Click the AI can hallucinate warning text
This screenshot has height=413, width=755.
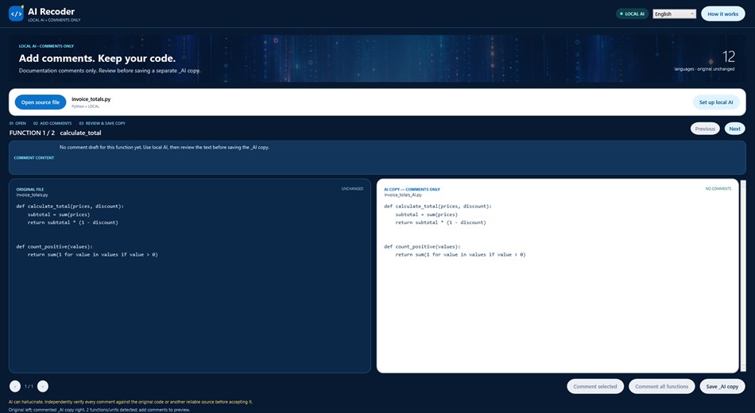[130, 401]
